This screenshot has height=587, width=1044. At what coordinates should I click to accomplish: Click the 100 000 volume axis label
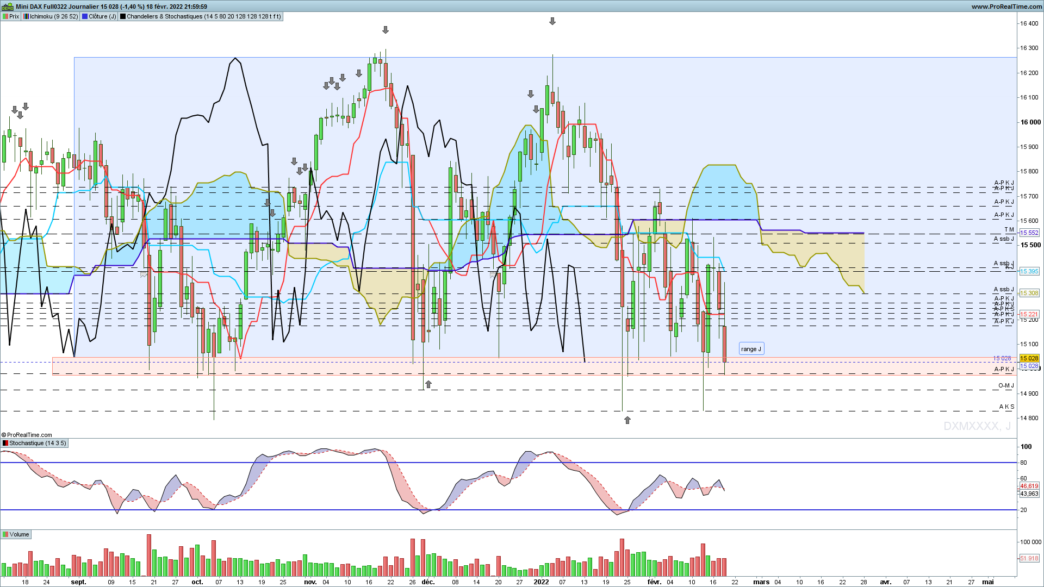[x=1030, y=542]
